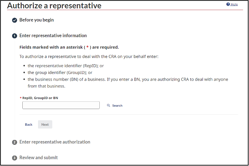Click the Search magnifying glass icon
Viewport: 249px width, 166px height.
tap(108, 105)
